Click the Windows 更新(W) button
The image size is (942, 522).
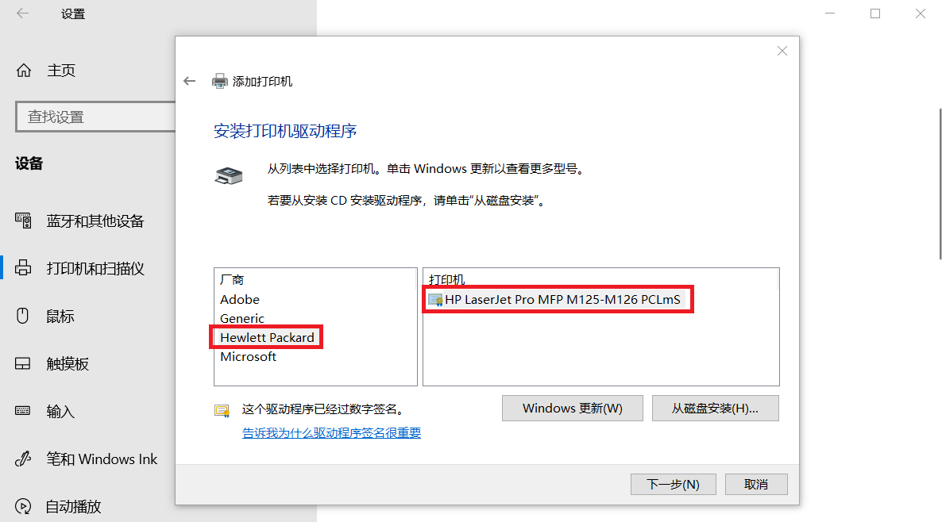tap(573, 408)
